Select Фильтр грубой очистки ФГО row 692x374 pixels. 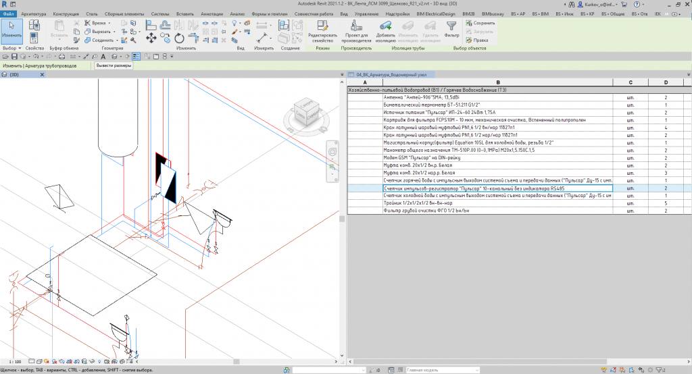pyautogui.click(x=519, y=211)
